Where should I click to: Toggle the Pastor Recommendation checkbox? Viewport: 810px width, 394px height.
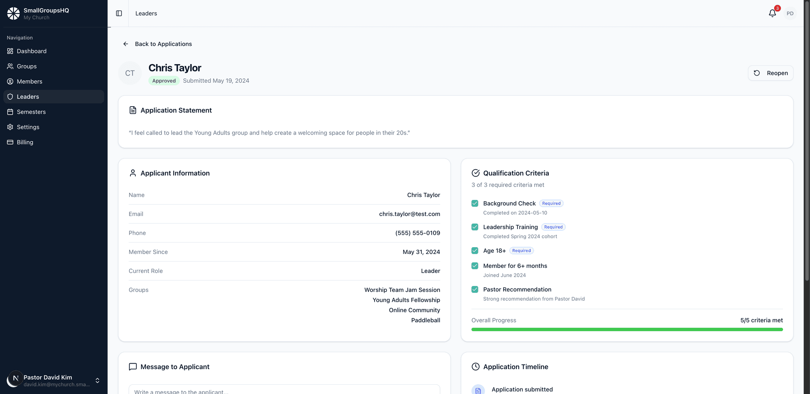click(475, 289)
